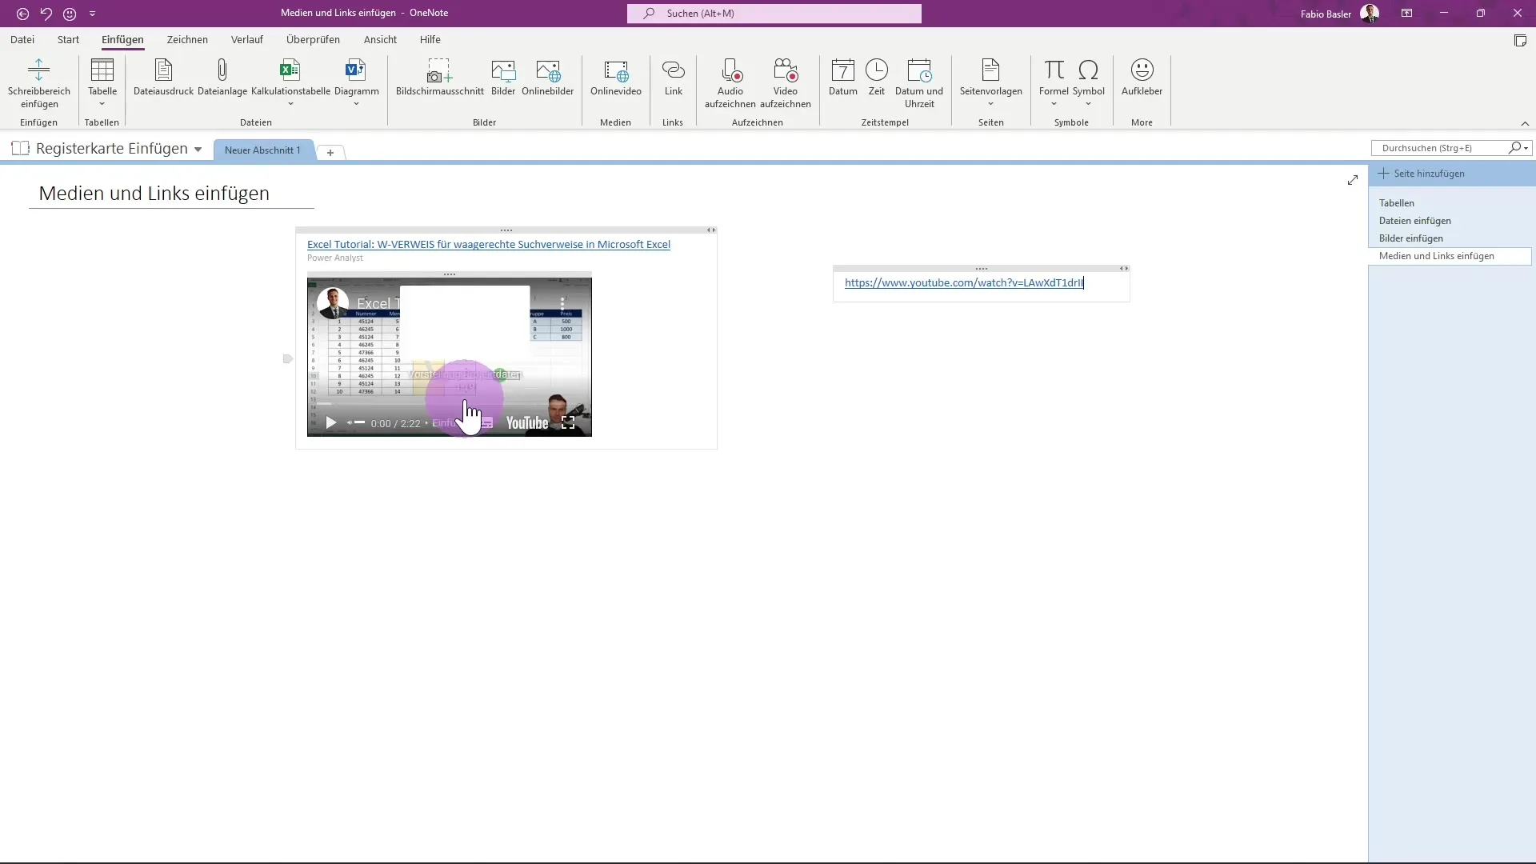Take a Bildschirmausschnitt screen clipping
Image resolution: width=1536 pixels, height=864 pixels.
(439, 70)
